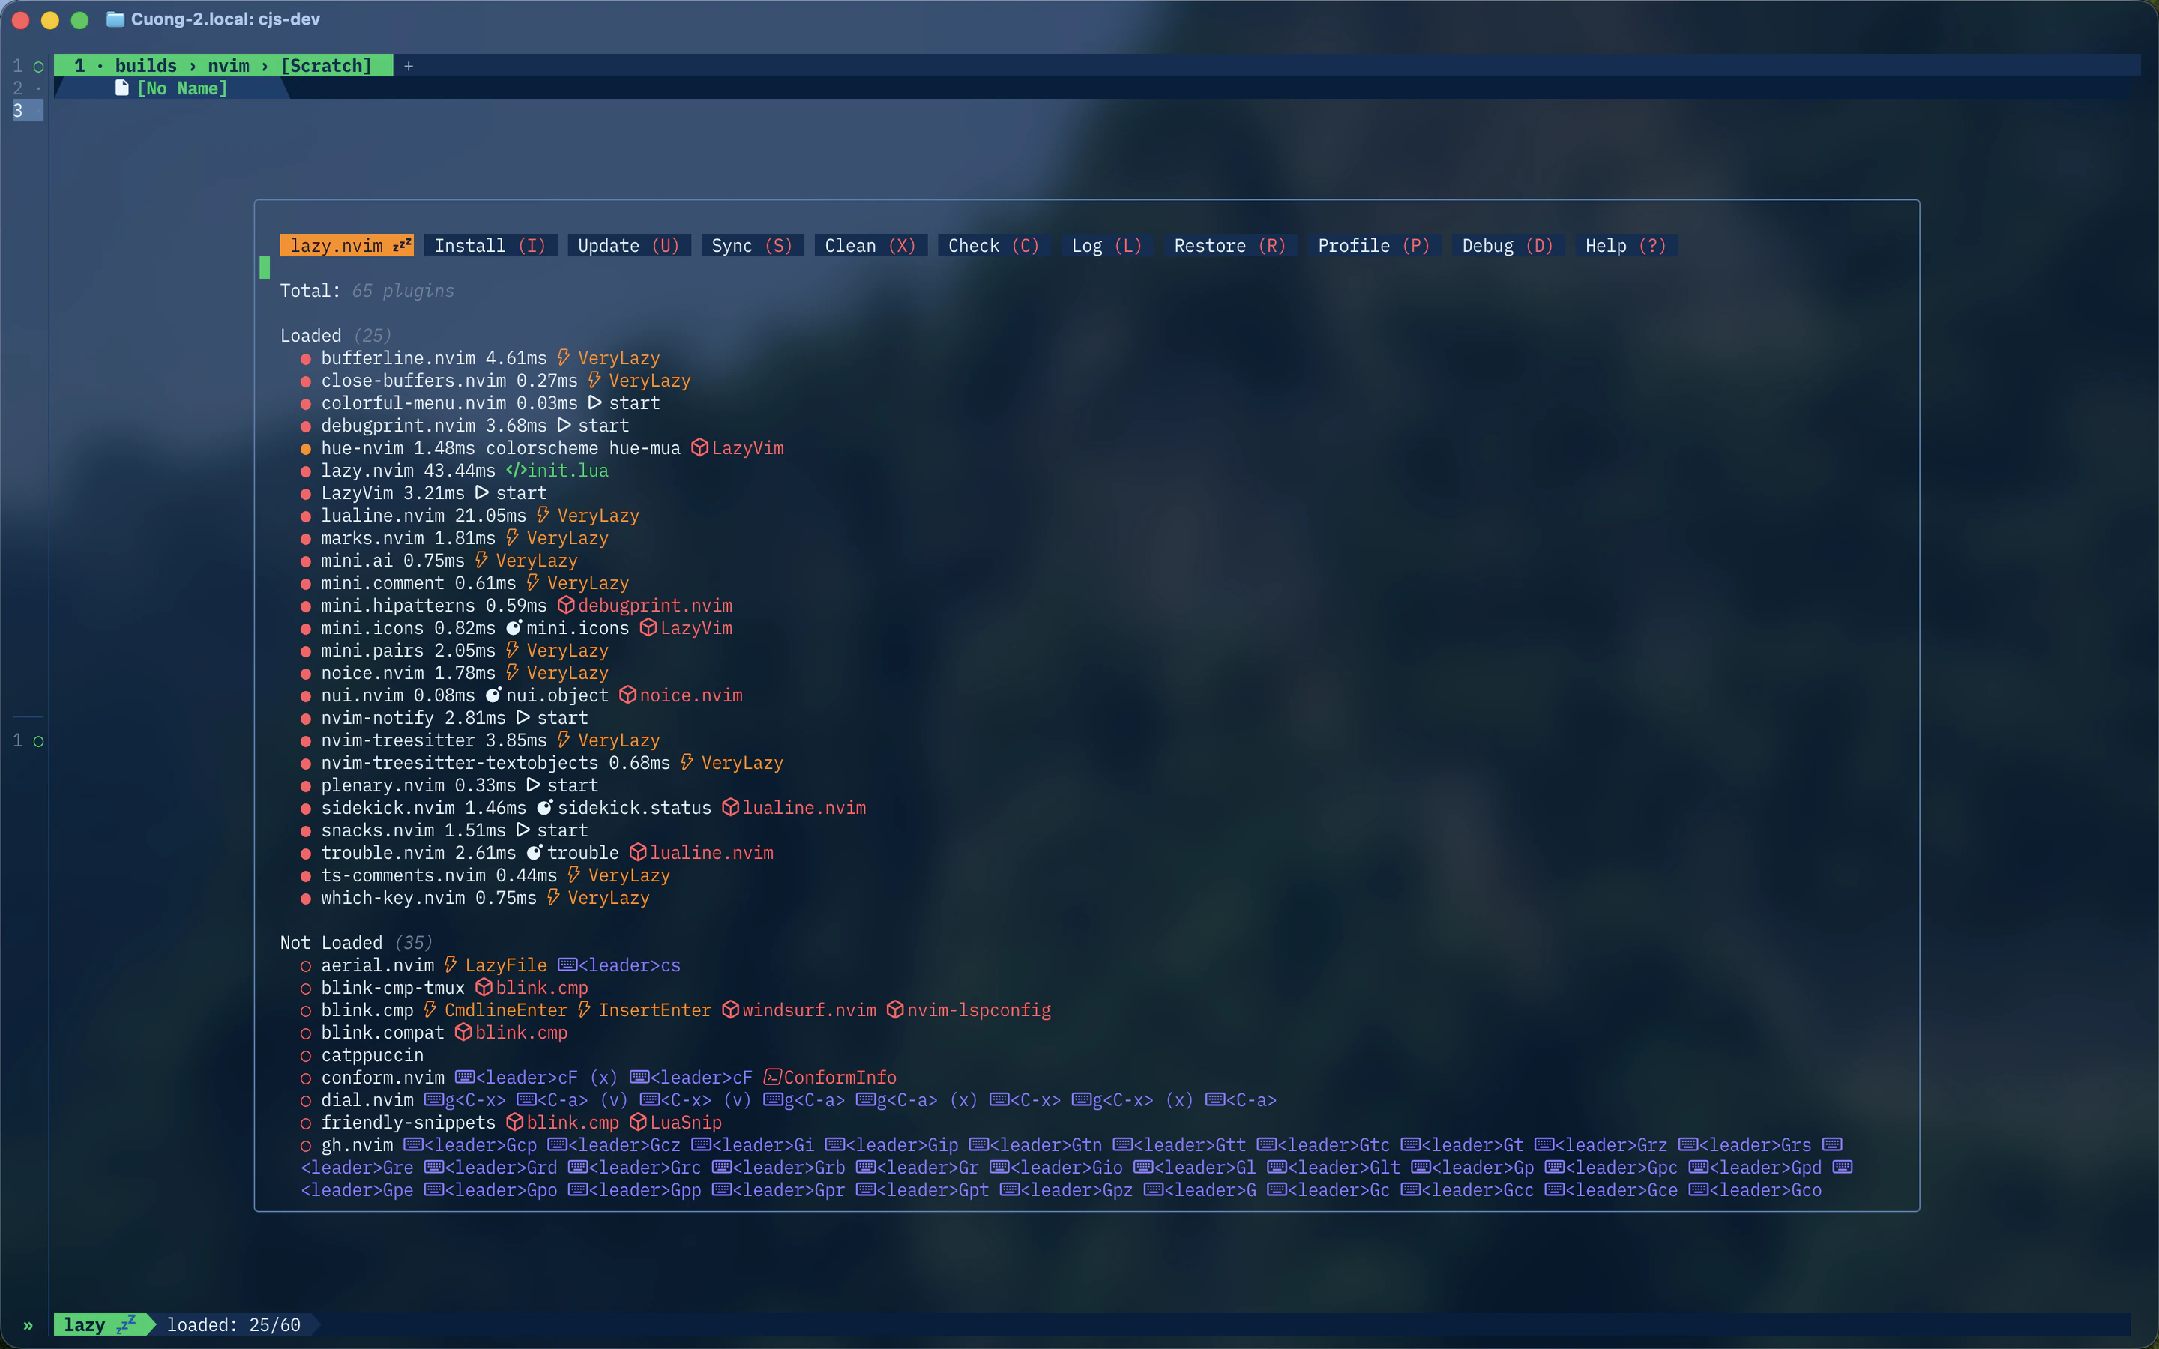Click the Not Loaded (35) section header
The width and height of the screenshot is (2159, 1349).
[357, 943]
